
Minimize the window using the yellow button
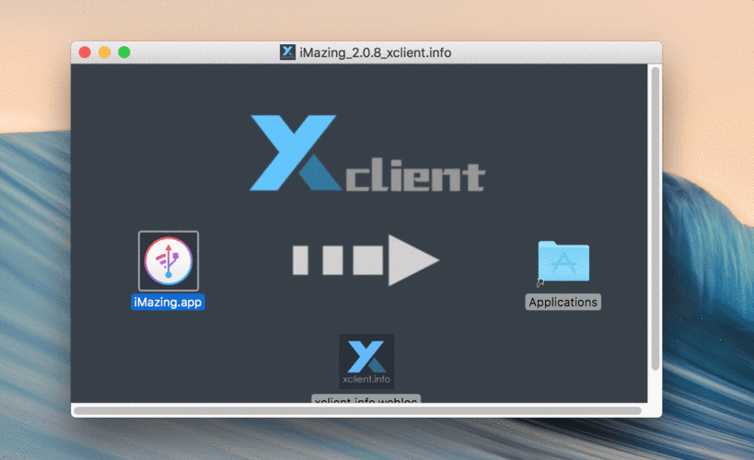click(104, 52)
